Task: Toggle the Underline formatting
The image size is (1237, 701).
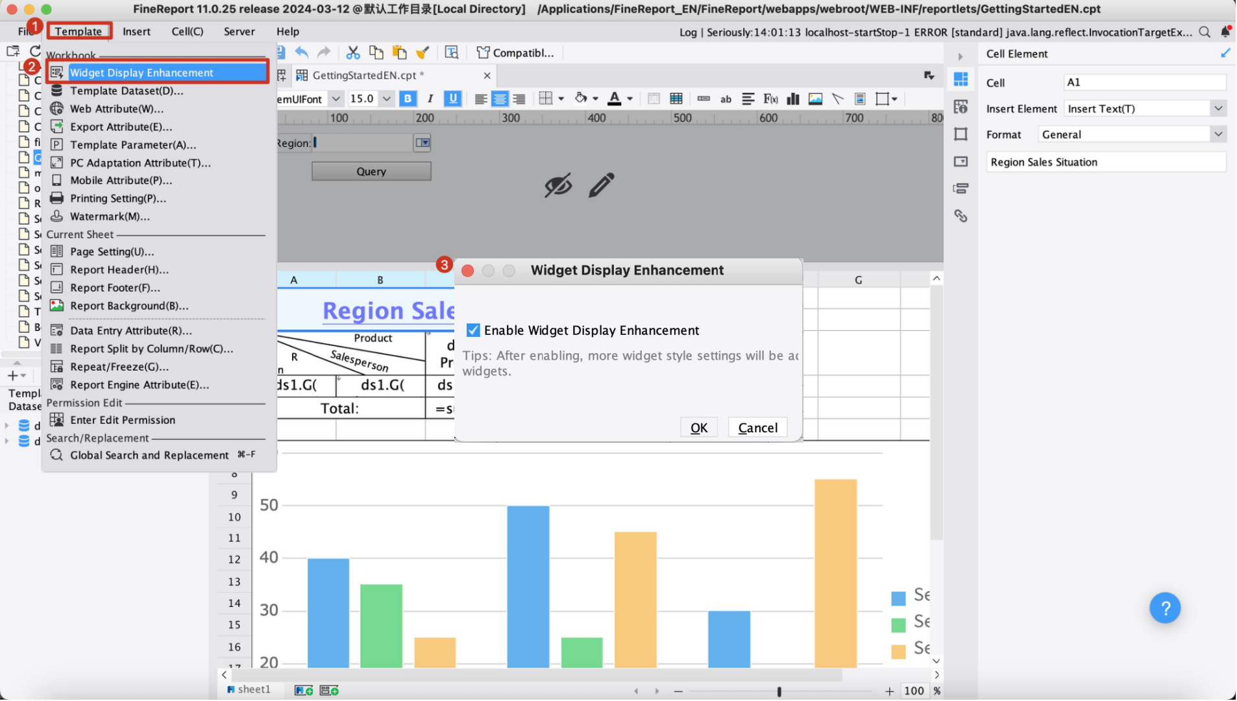Action: (x=452, y=99)
